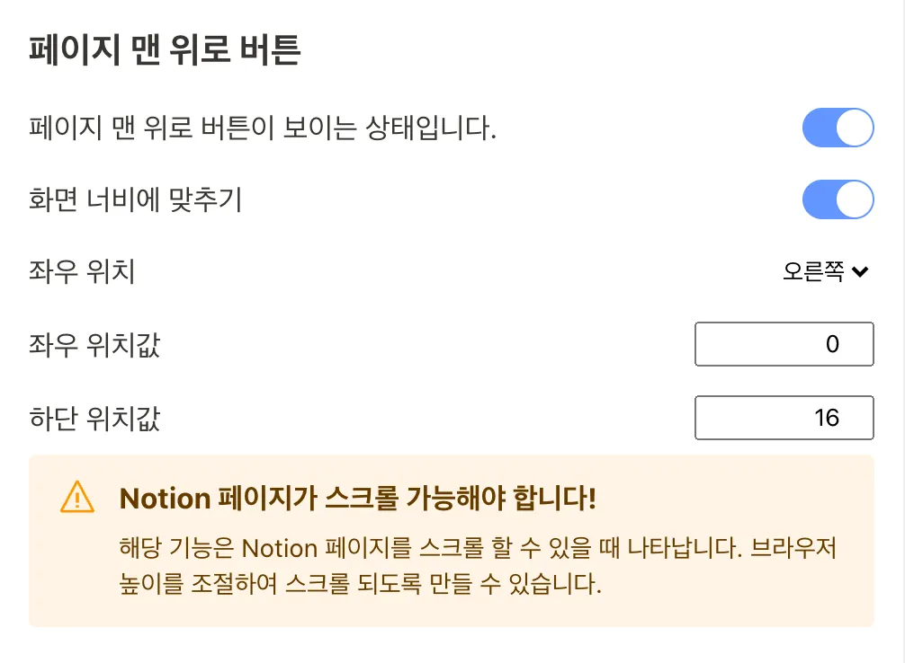Click the 페이지 맨 위로 버튼 heading
The image size is (905, 663).
tap(165, 50)
